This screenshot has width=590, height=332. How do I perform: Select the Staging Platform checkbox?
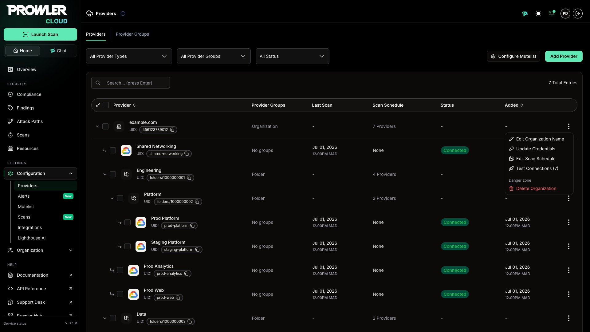tap(128, 246)
